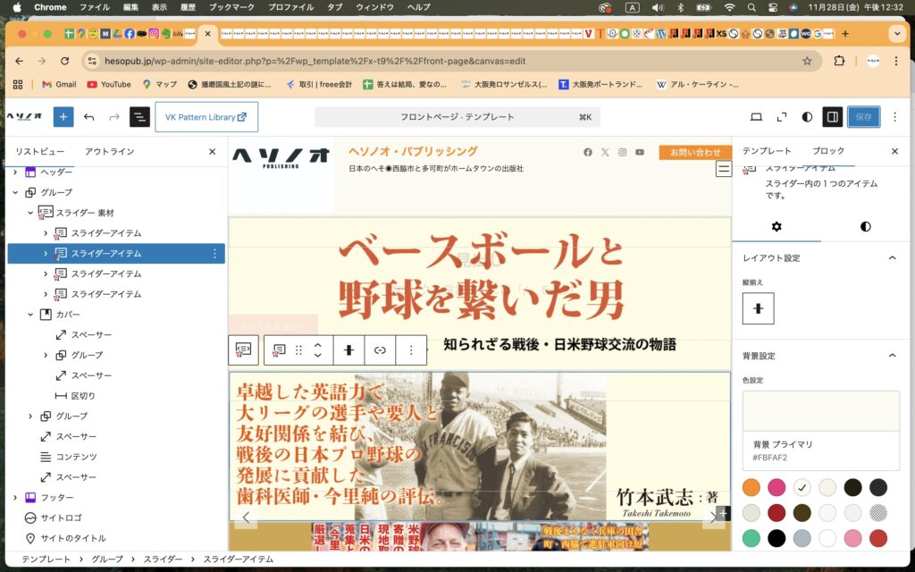
Task: Expand the ヘッダー item in list view
Action: pos(15,172)
